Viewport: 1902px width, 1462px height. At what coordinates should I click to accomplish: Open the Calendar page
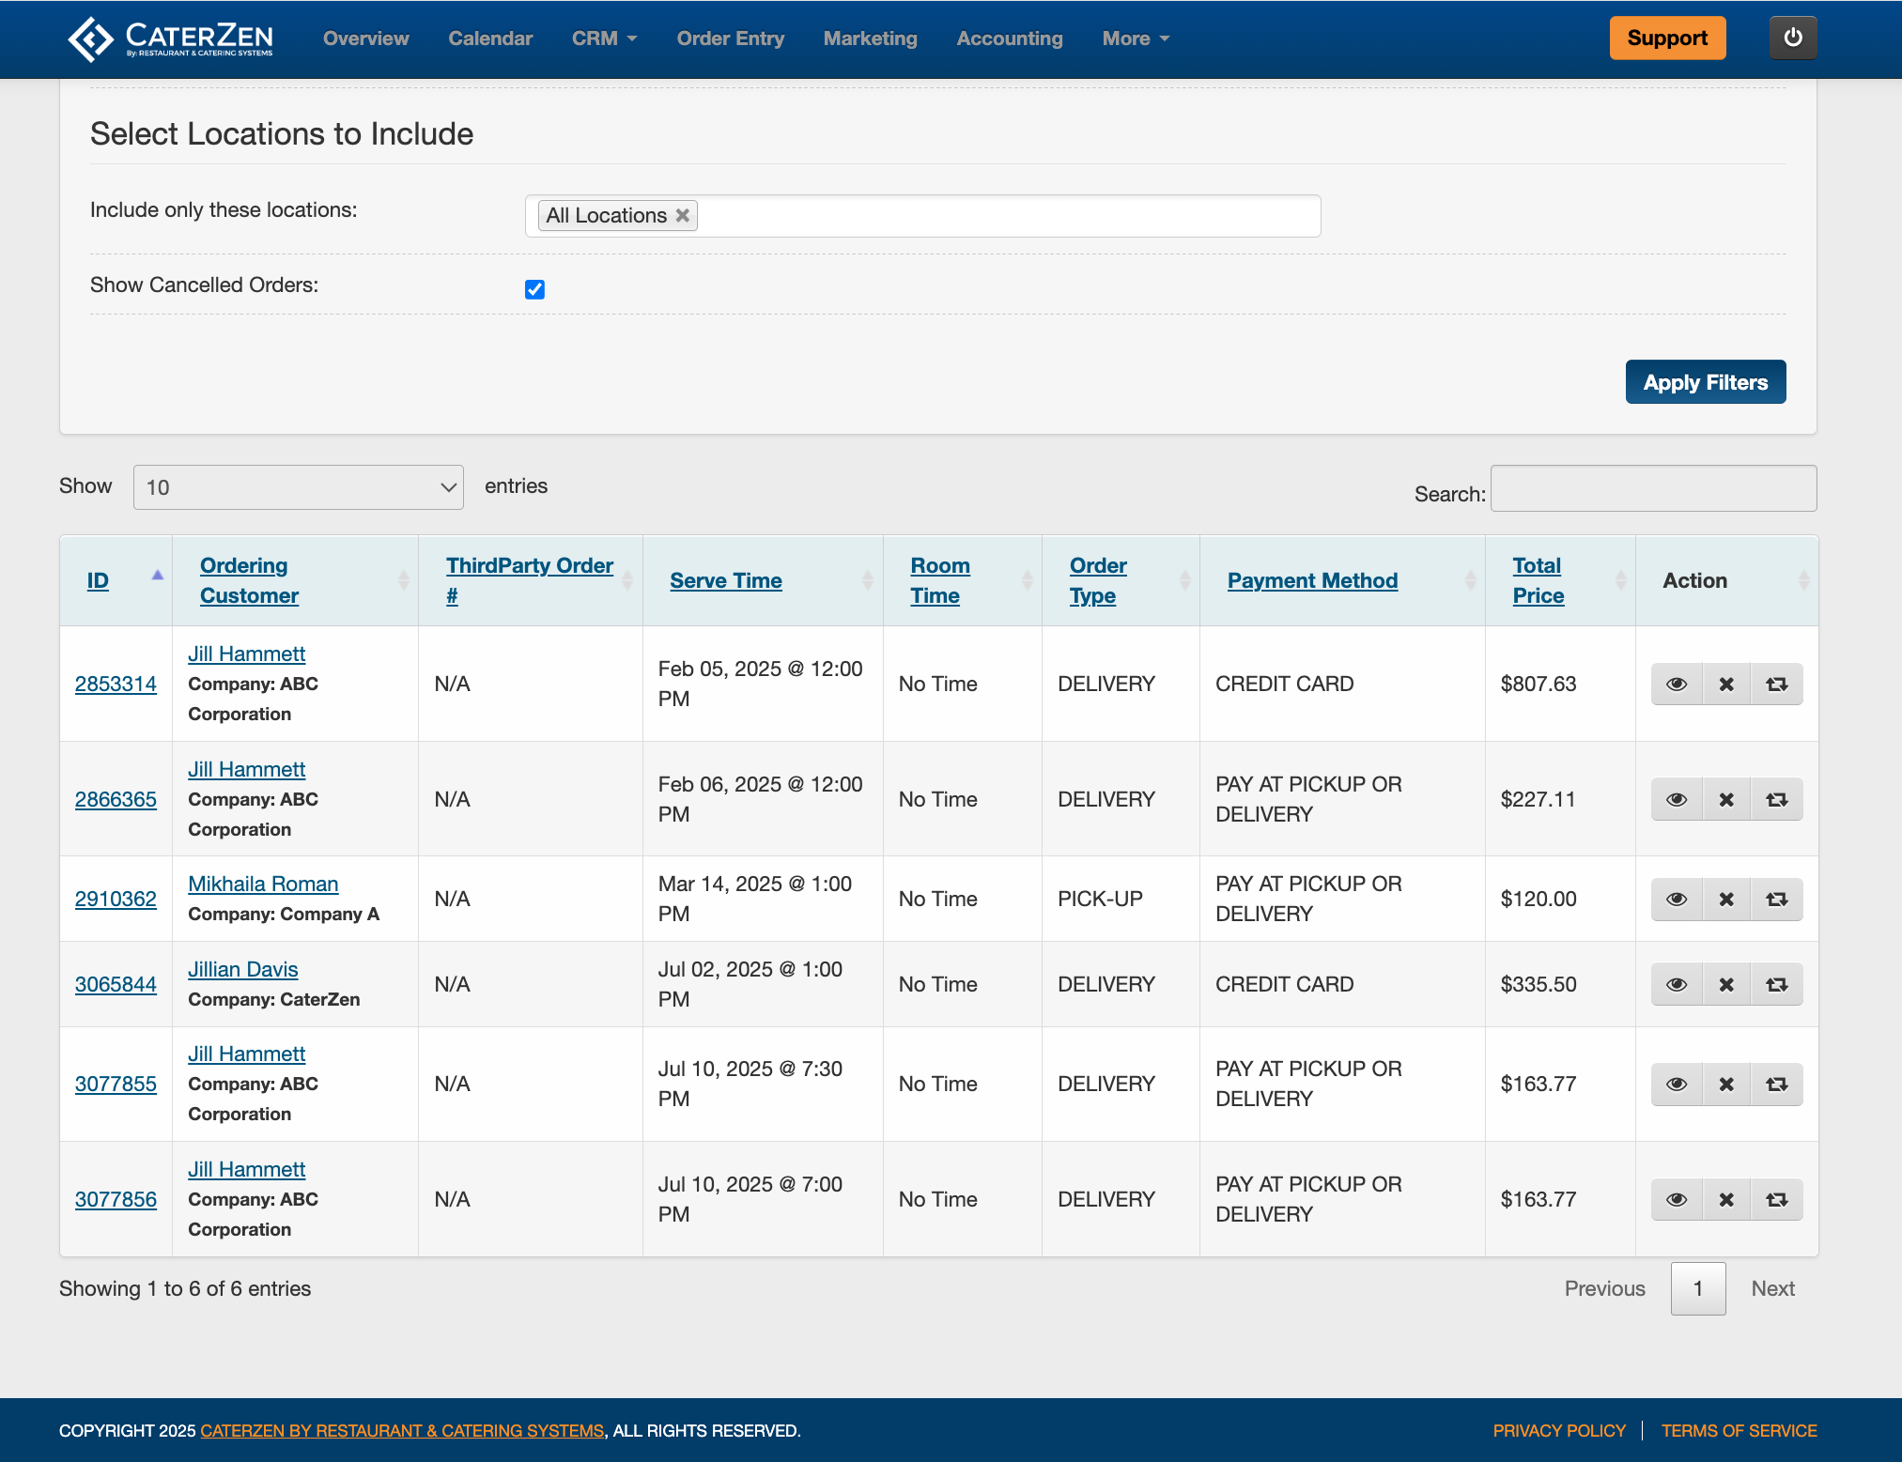coord(490,38)
